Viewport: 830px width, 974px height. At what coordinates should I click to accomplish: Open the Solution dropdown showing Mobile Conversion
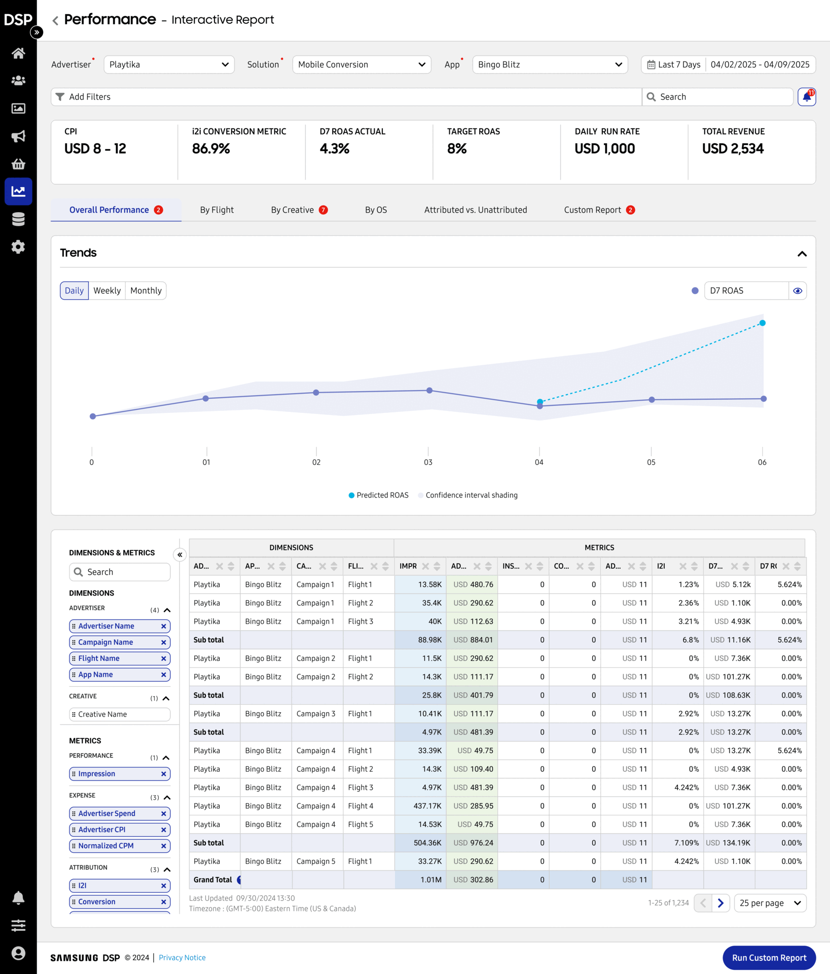tap(362, 65)
